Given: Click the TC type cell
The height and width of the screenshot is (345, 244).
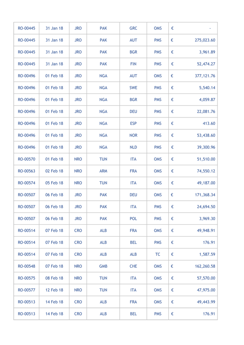Looking at the screenshot, I should click(158, 254).
